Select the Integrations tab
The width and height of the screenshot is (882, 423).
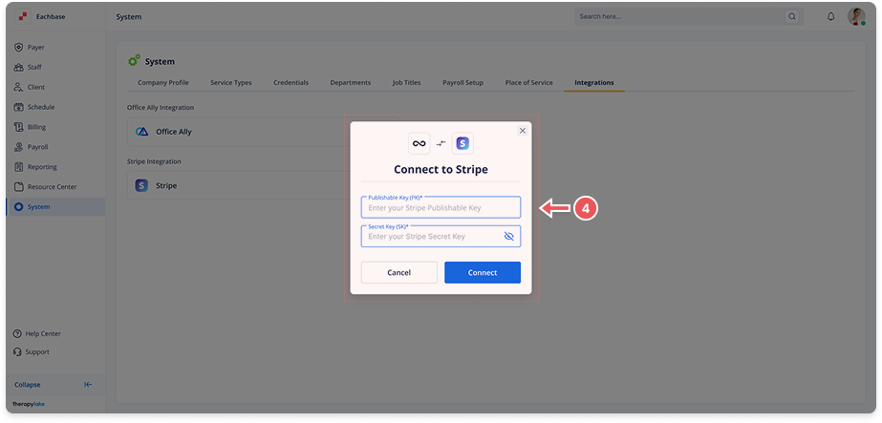pyautogui.click(x=594, y=82)
